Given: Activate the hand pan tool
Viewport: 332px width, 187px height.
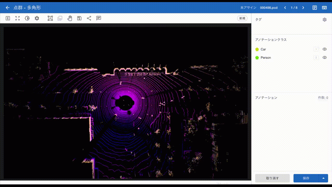Looking at the screenshot, I should click(70, 18).
